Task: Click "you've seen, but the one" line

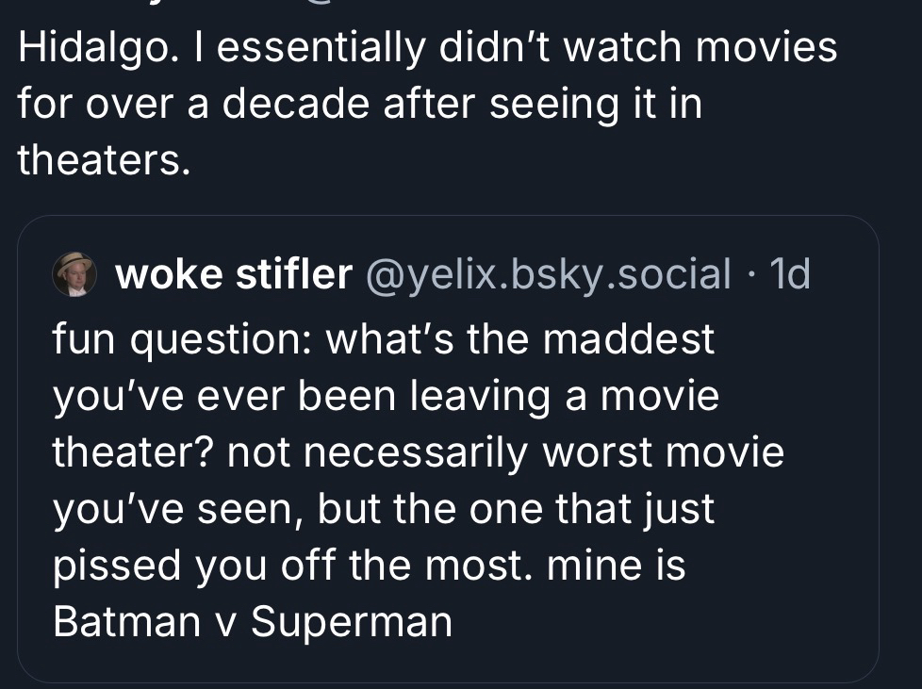Action: (383, 510)
